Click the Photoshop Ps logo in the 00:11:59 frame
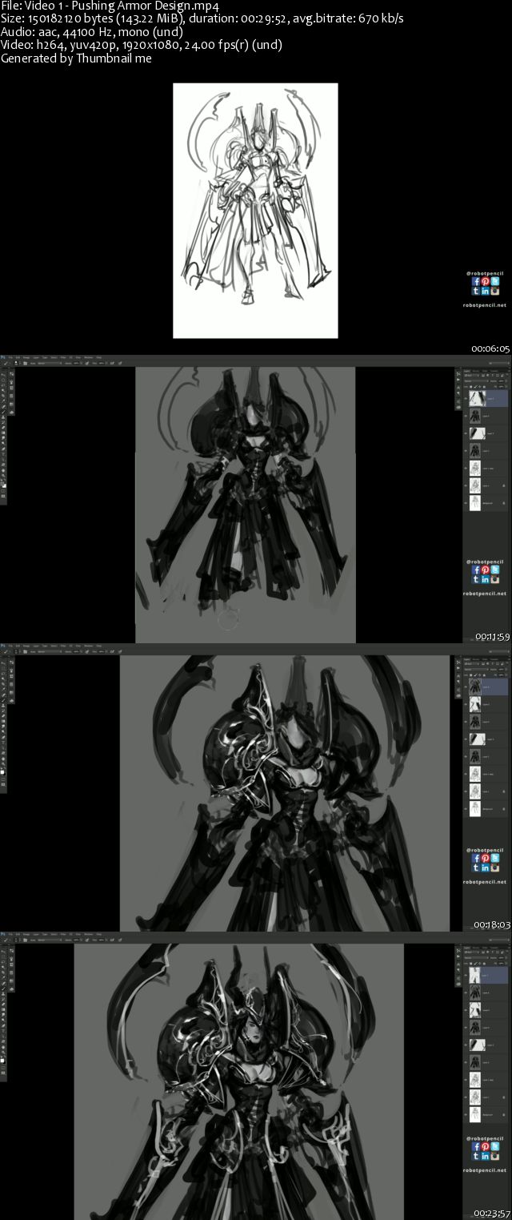This screenshot has width=512, height=1220. 3,358
